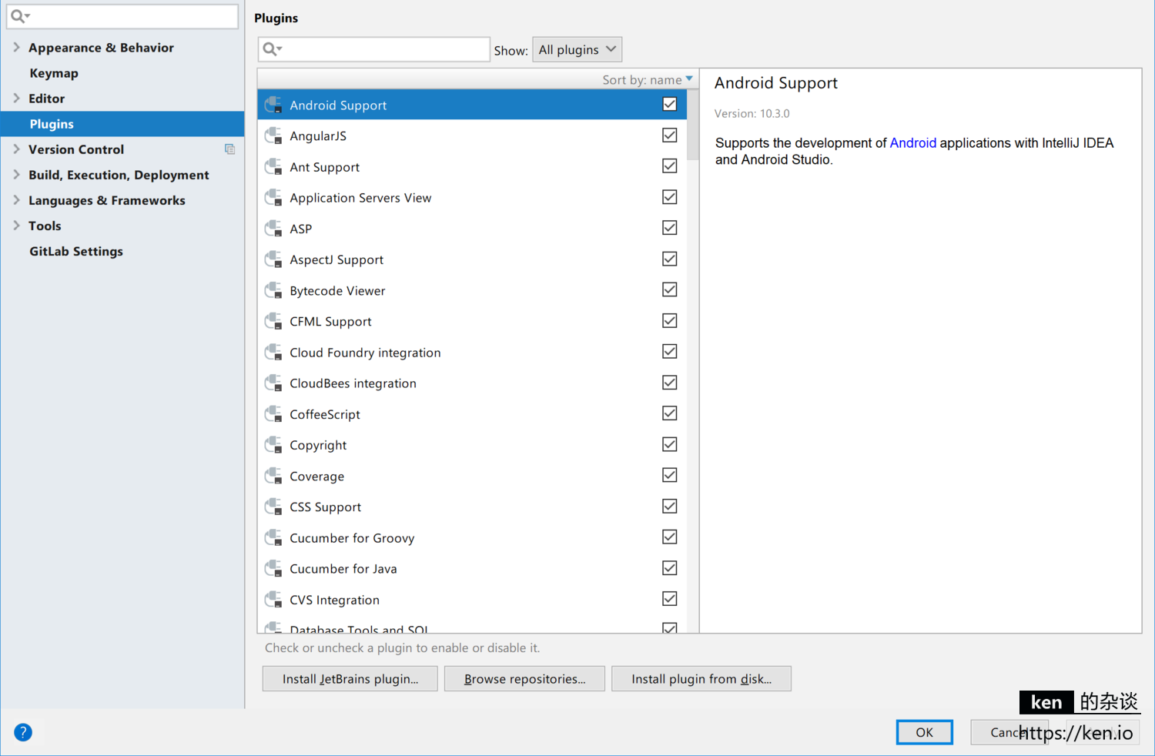Select the Plugins settings page
The image size is (1155, 756).
click(x=122, y=124)
